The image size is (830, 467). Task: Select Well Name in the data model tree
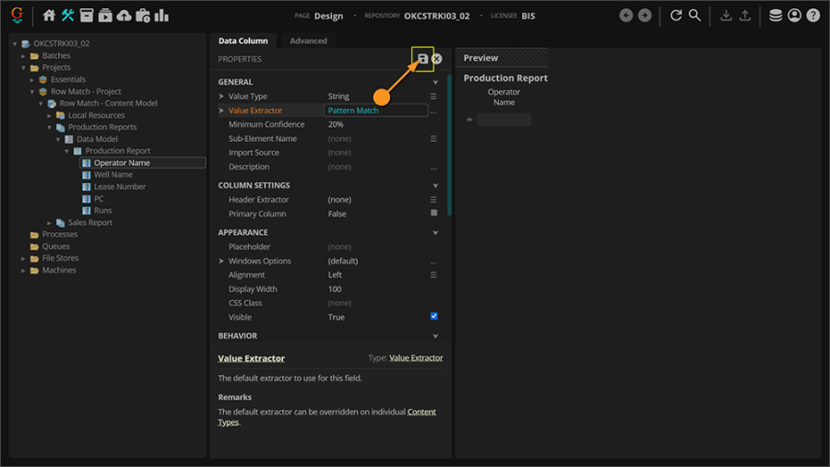point(113,175)
